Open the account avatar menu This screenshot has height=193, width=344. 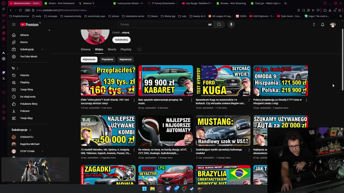[333, 24]
